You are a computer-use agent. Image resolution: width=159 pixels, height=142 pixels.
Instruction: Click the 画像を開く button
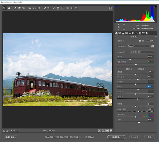[116, 137]
